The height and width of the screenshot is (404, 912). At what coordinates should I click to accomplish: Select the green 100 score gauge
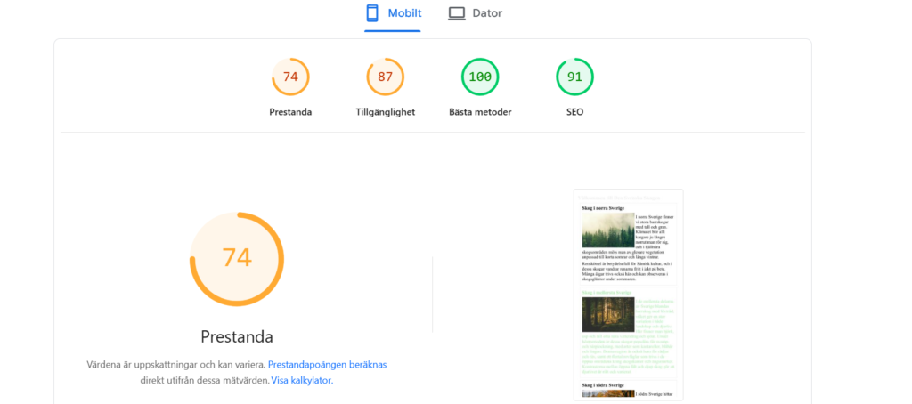480,77
